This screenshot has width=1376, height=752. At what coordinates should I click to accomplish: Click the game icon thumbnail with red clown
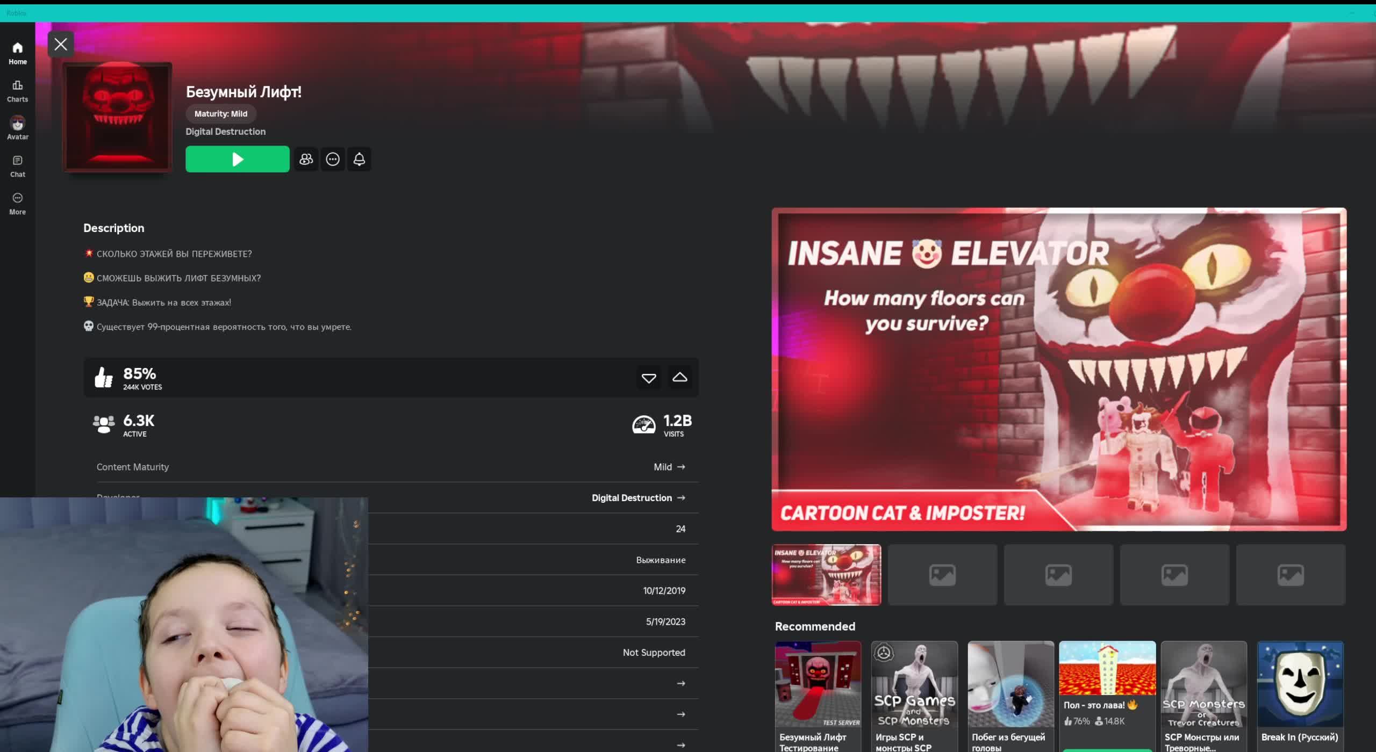[117, 117]
